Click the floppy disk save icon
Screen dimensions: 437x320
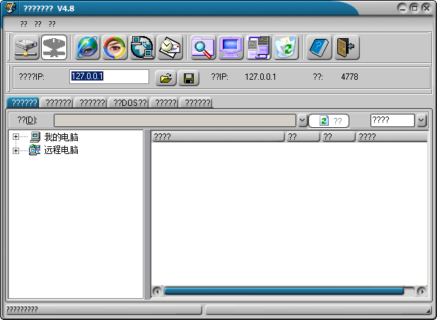click(188, 78)
